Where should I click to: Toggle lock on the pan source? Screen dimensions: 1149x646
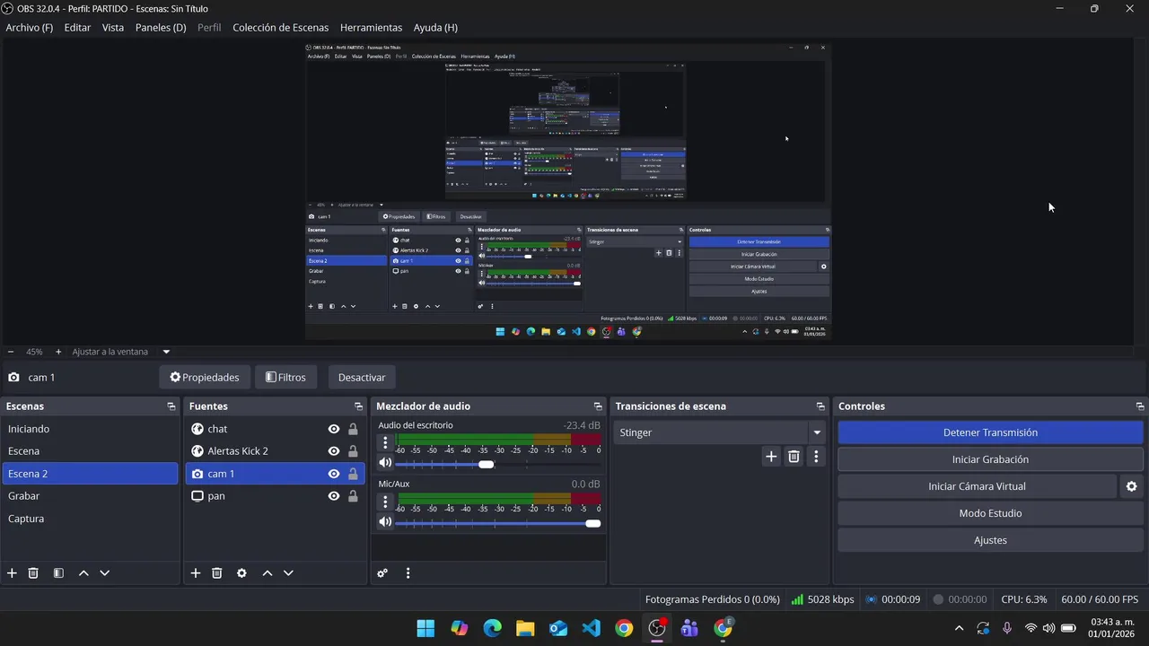tap(353, 496)
